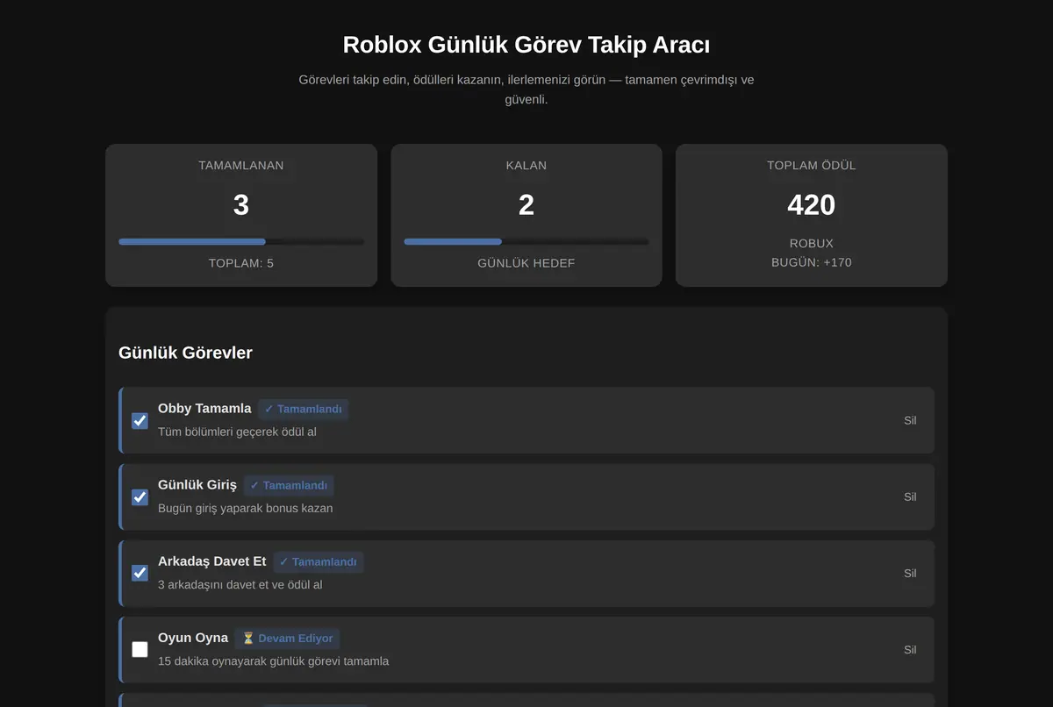Click the BUGÜN: +170 text
This screenshot has width=1053, height=707.
pos(812,262)
